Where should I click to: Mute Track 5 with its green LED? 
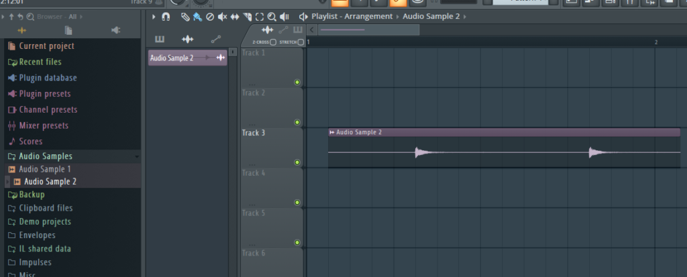(x=297, y=242)
